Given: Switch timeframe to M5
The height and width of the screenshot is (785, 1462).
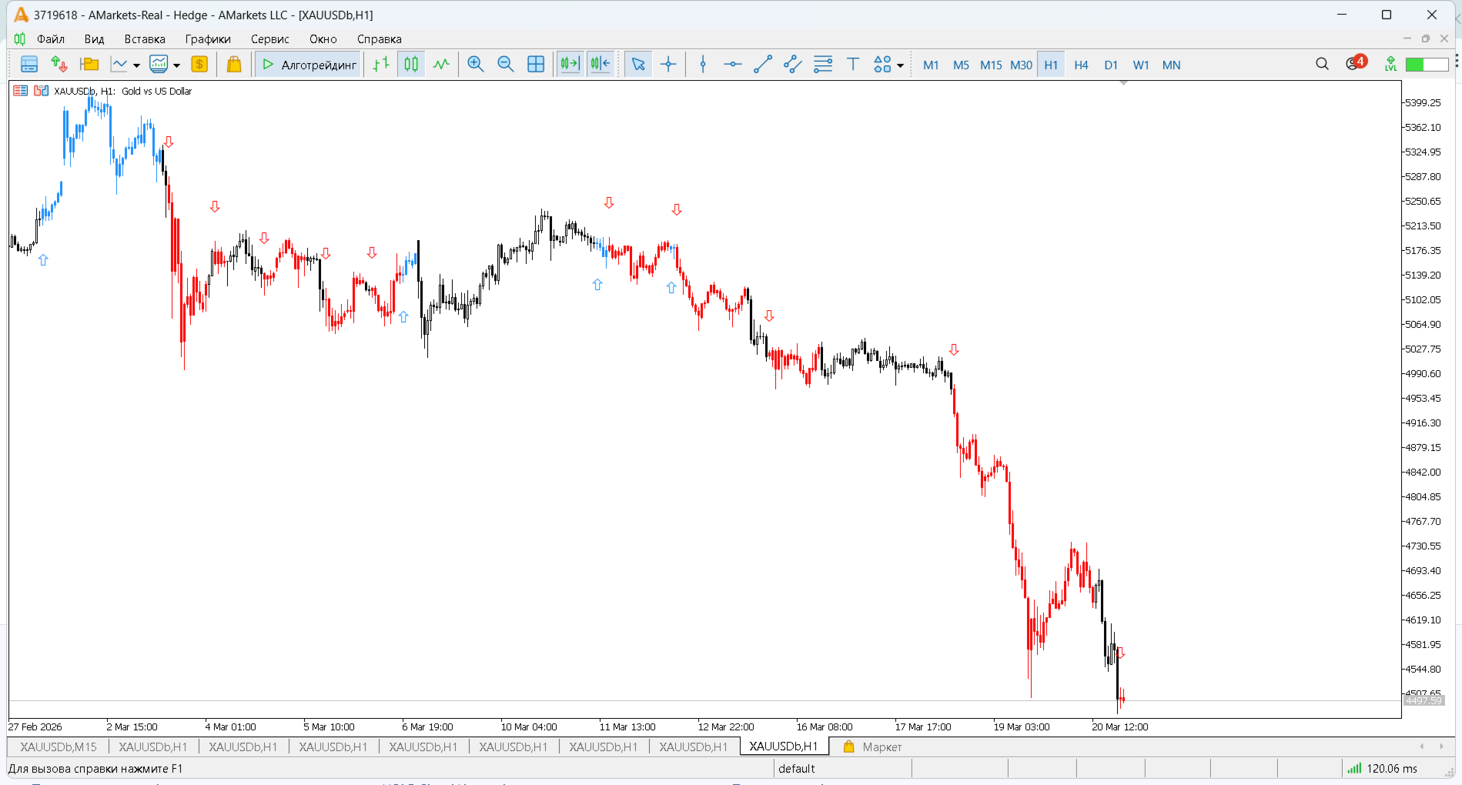Looking at the screenshot, I should [961, 65].
